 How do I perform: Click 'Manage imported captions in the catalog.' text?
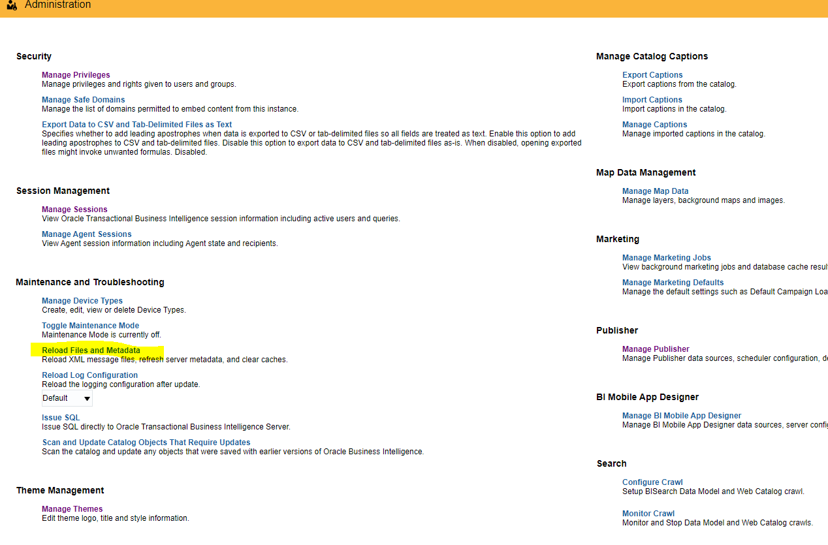pyautogui.click(x=693, y=134)
